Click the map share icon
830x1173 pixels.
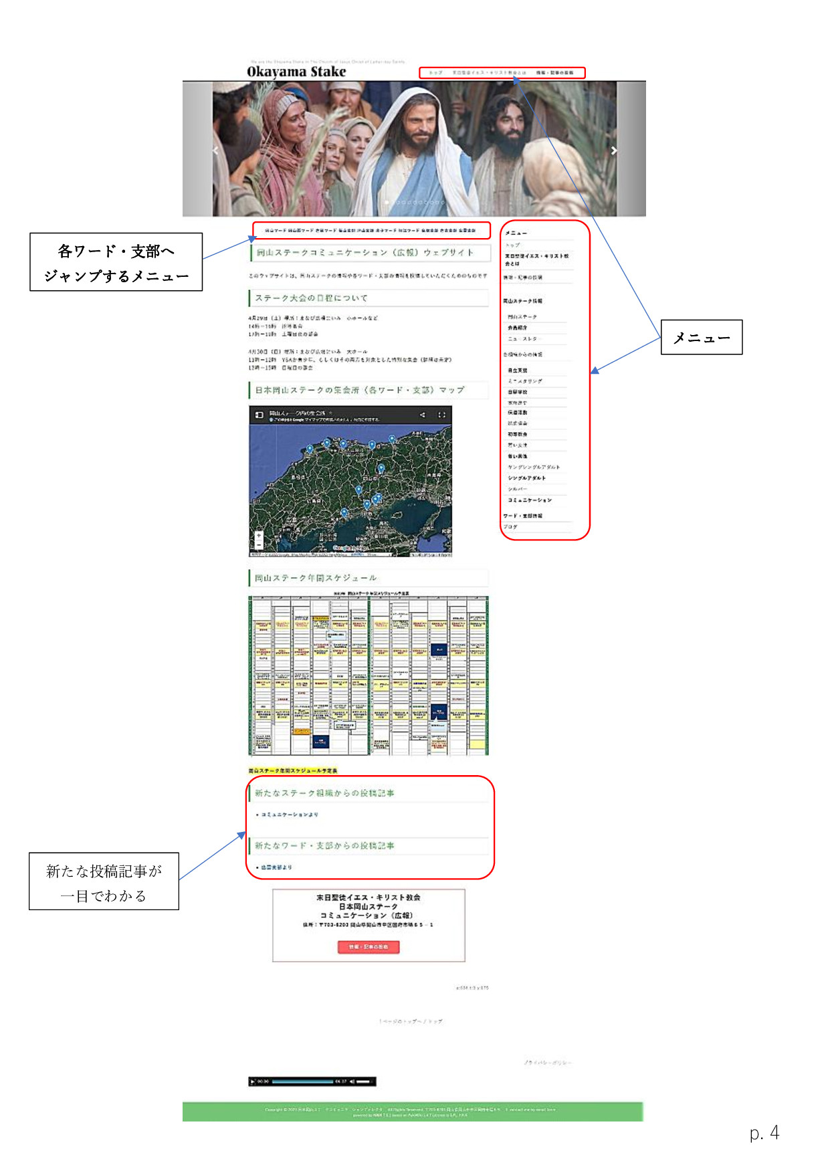coord(423,415)
